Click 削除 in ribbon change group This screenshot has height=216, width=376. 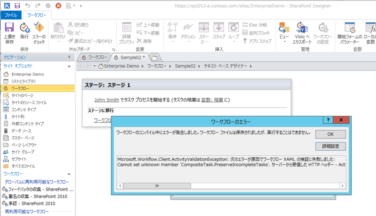144,41
